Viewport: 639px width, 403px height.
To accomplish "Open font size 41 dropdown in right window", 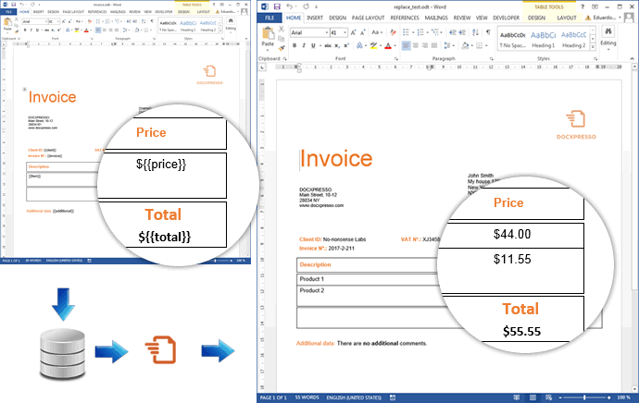I will pyautogui.click(x=345, y=32).
